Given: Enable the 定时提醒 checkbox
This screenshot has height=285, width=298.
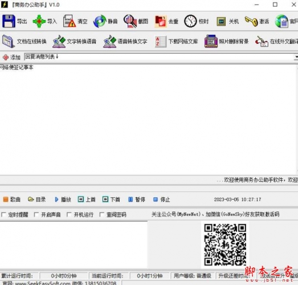Looking at the screenshot, I should (x=3, y=215).
